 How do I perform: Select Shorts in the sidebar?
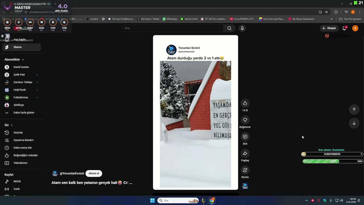point(22,47)
